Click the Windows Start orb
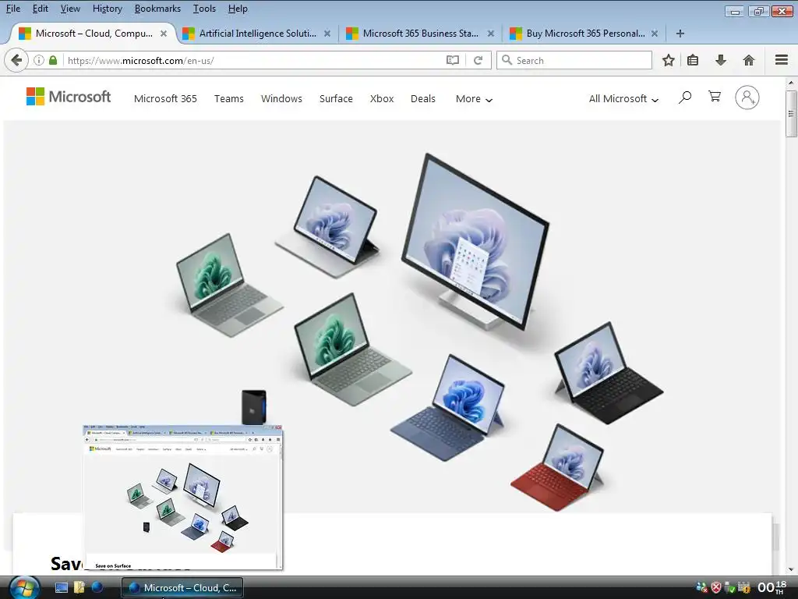Image resolution: width=798 pixels, height=599 pixels. (24, 588)
